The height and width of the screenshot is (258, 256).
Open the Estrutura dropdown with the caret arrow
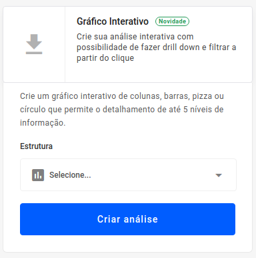(x=219, y=175)
